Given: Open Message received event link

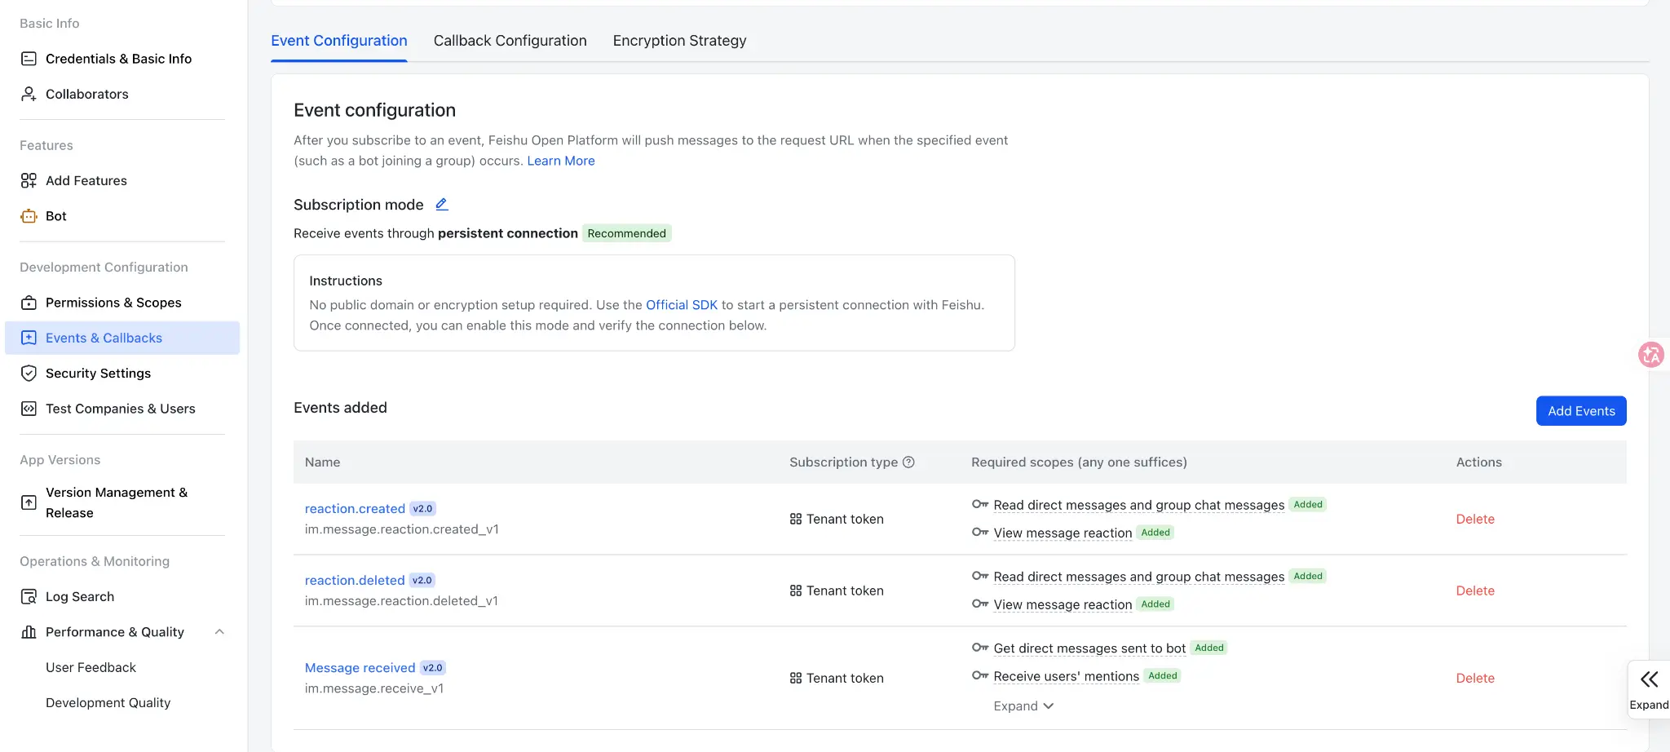Looking at the screenshot, I should click(360, 667).
